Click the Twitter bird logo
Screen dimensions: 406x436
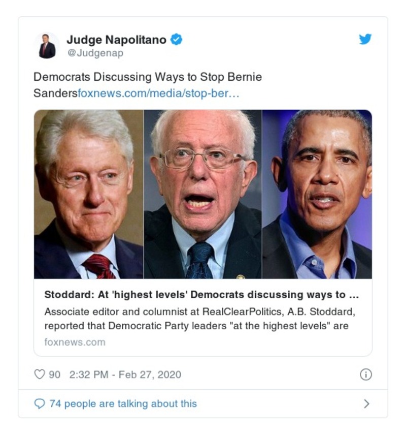(365, 39)
